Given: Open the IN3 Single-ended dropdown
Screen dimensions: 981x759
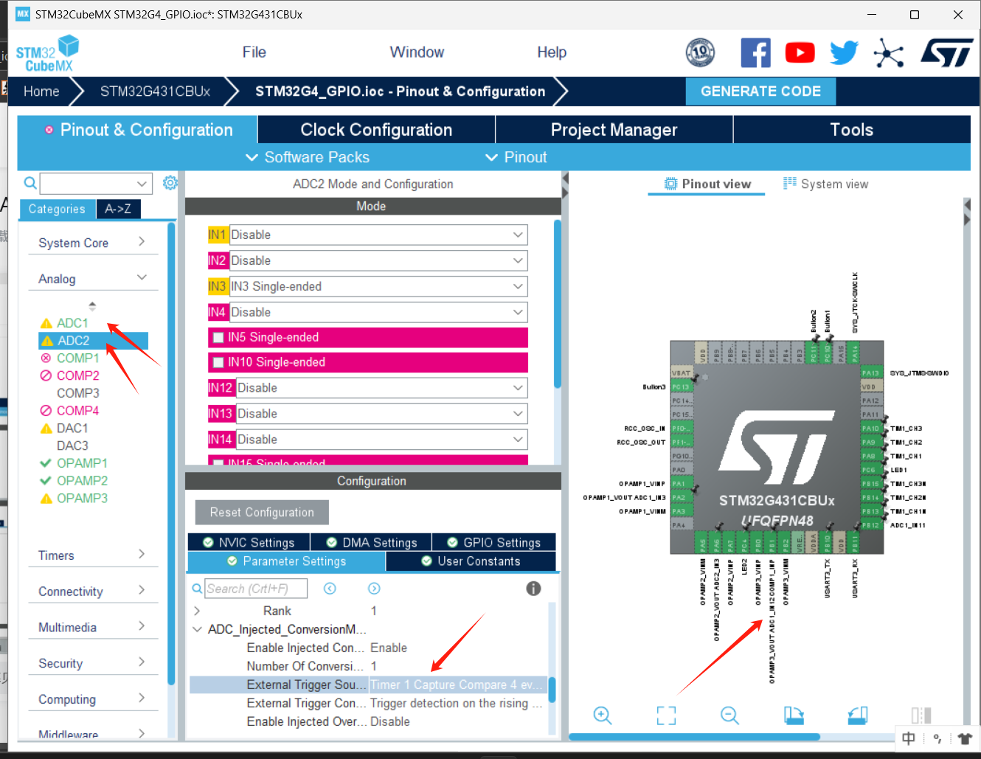Looking at the screenshot, I should pos(378,286).
